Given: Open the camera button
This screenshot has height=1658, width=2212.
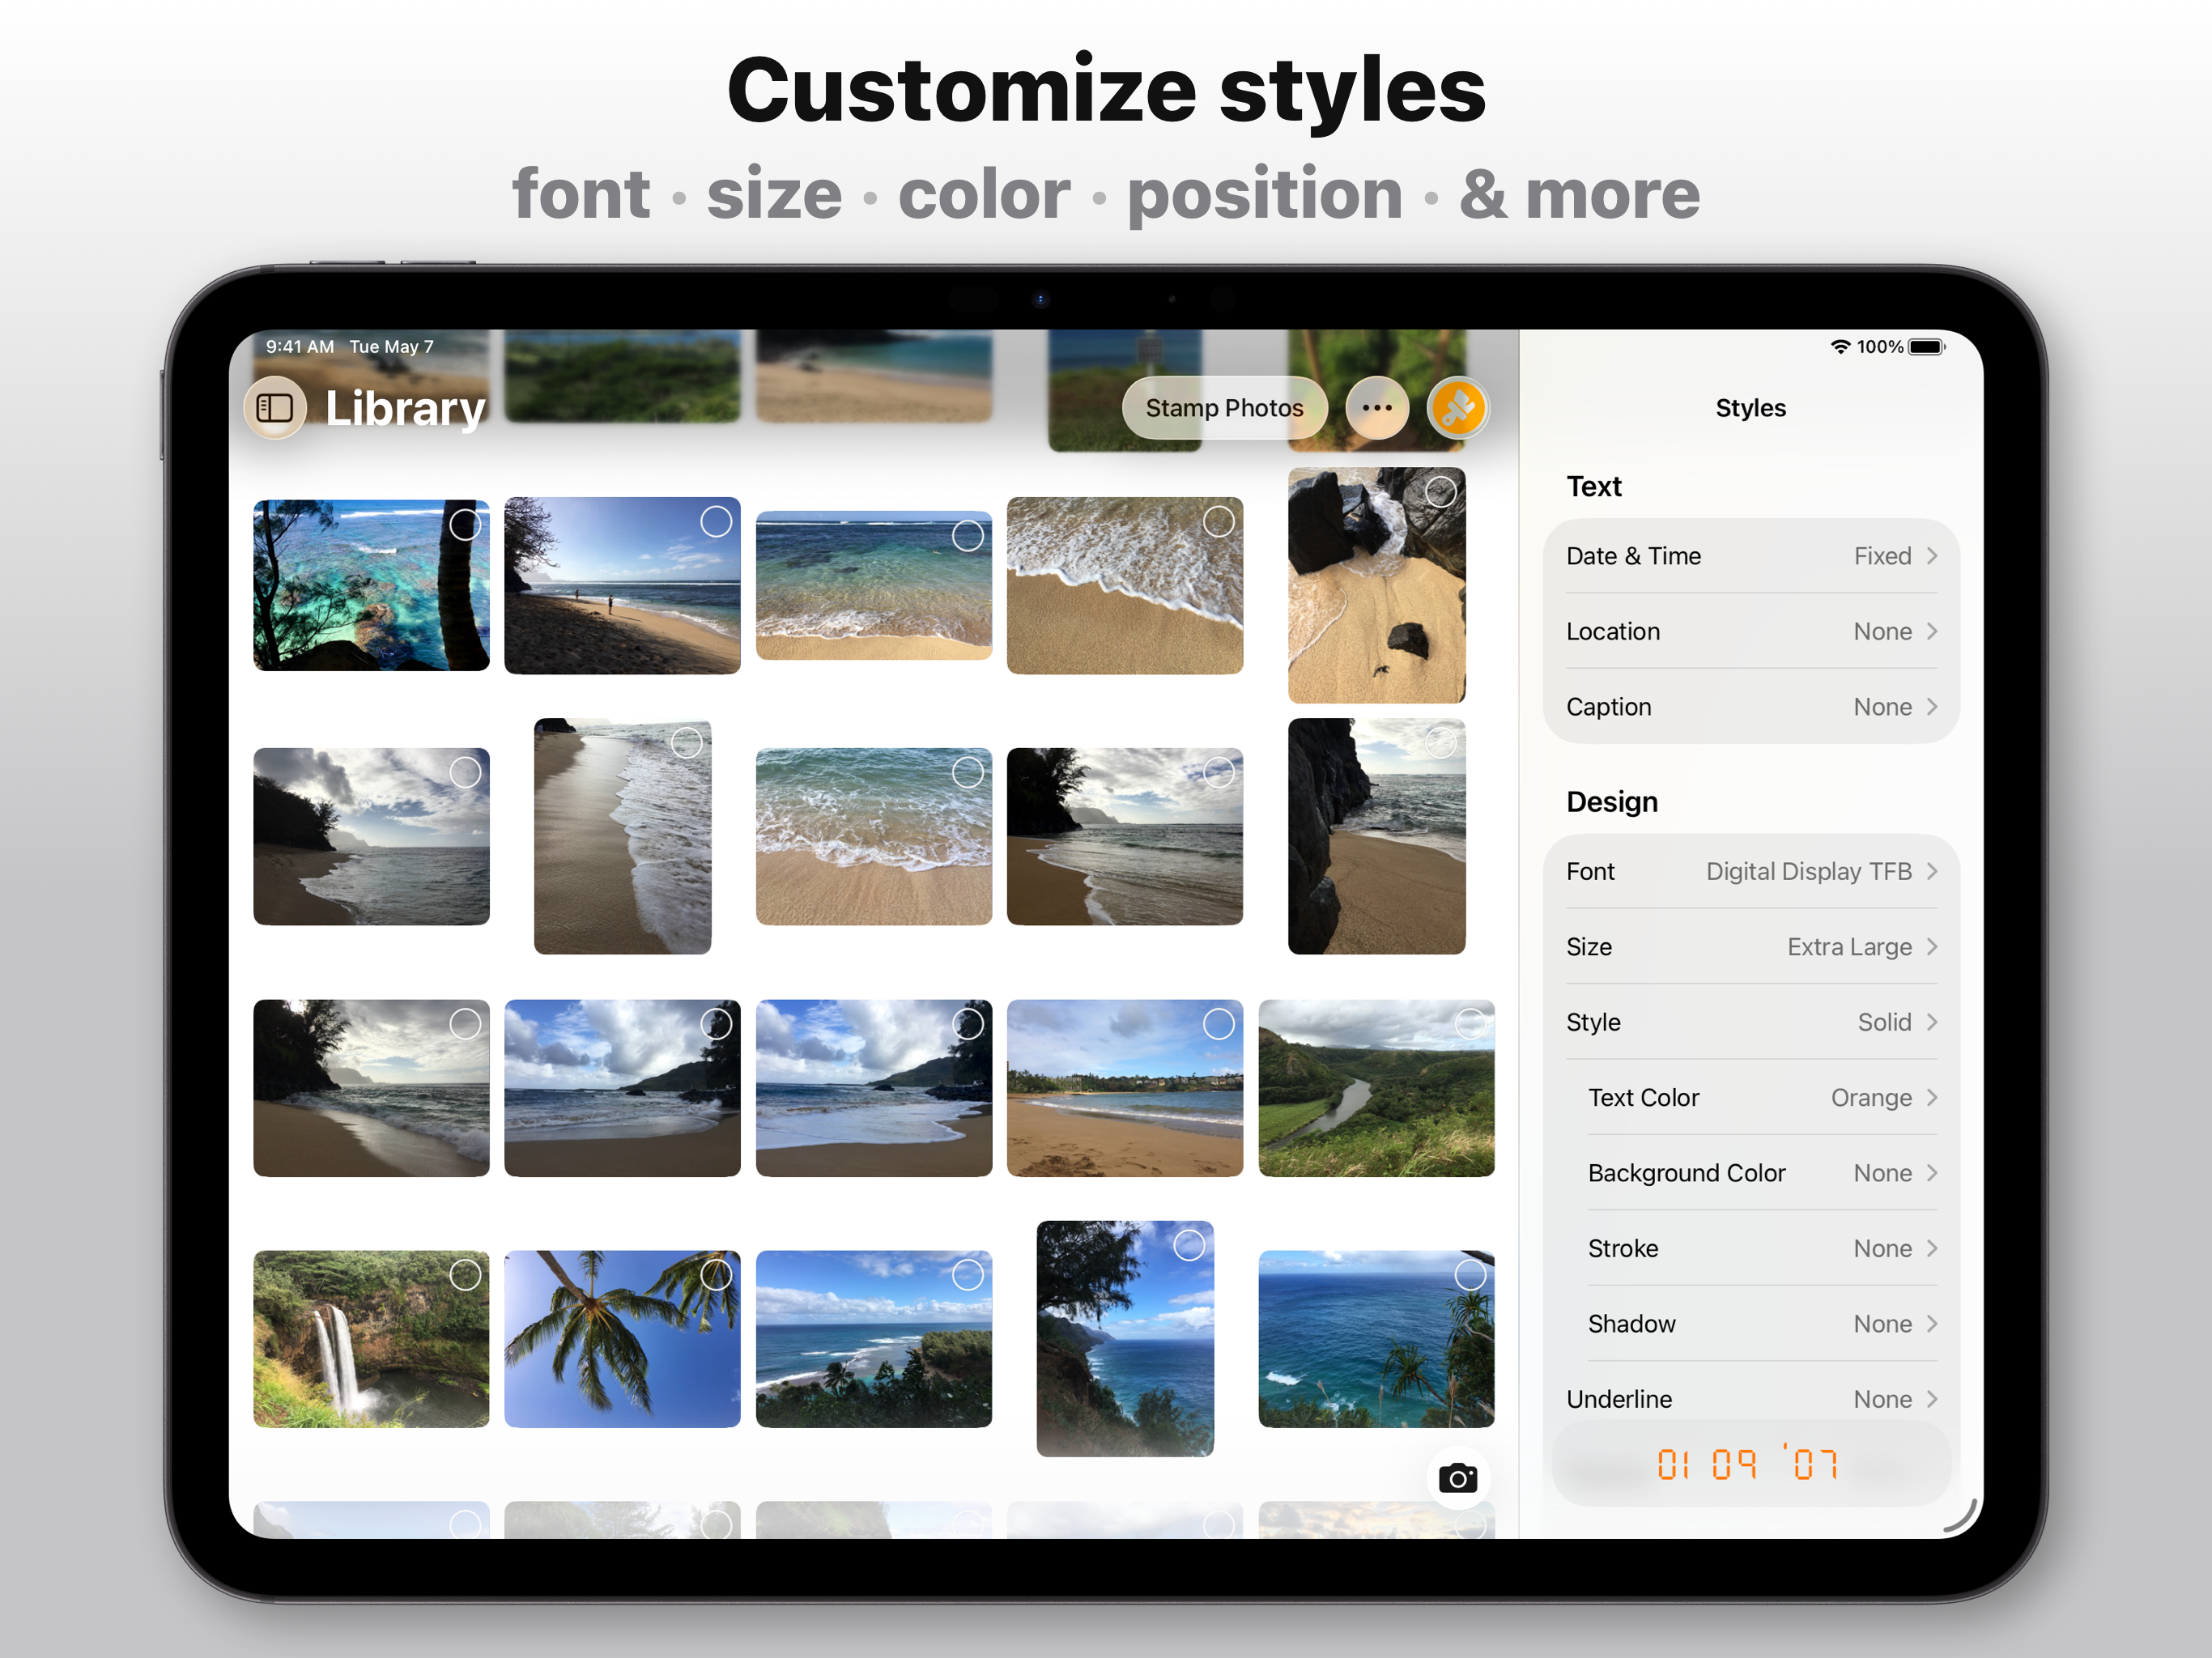Looking at the screenshot, I should click(1457, 1477).
